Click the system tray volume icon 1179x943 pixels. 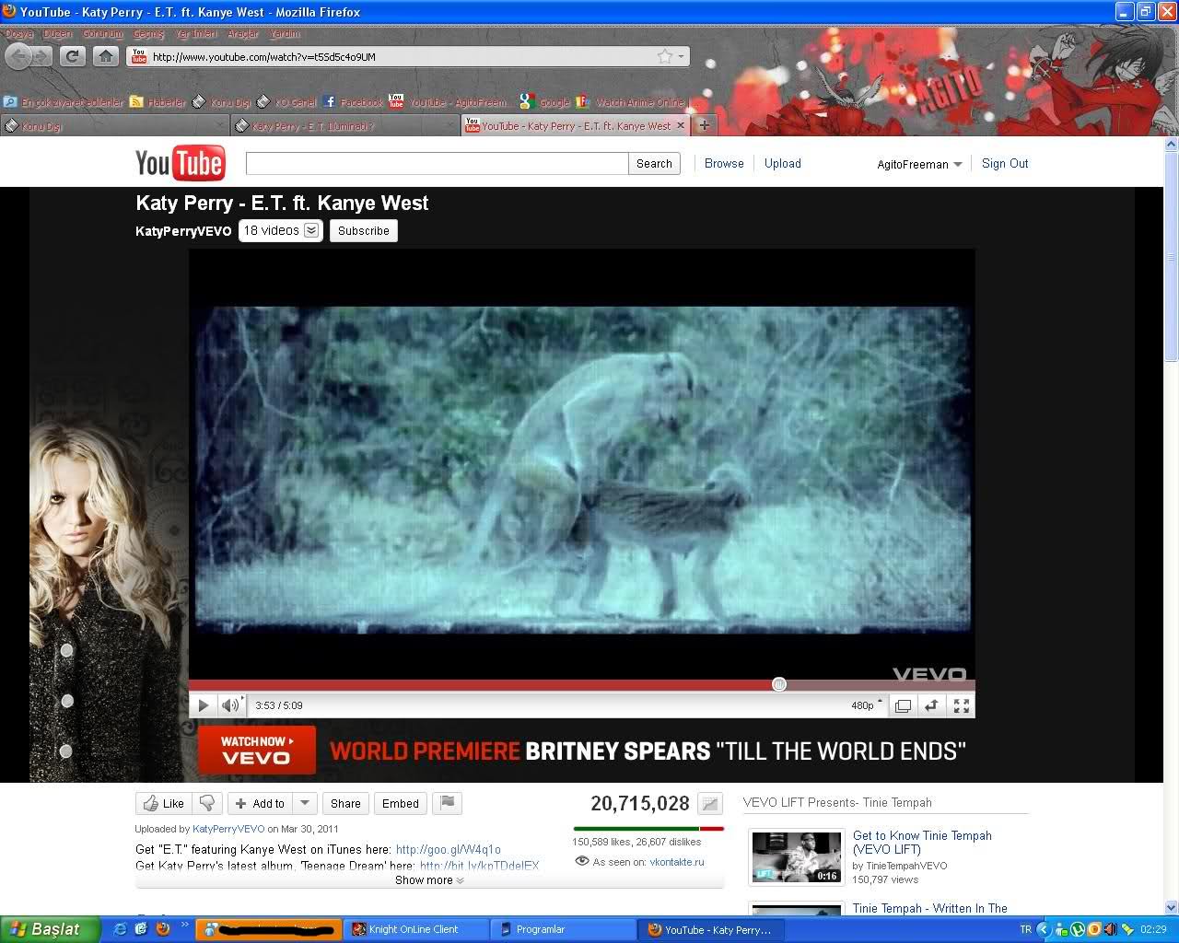(1109, 929)
